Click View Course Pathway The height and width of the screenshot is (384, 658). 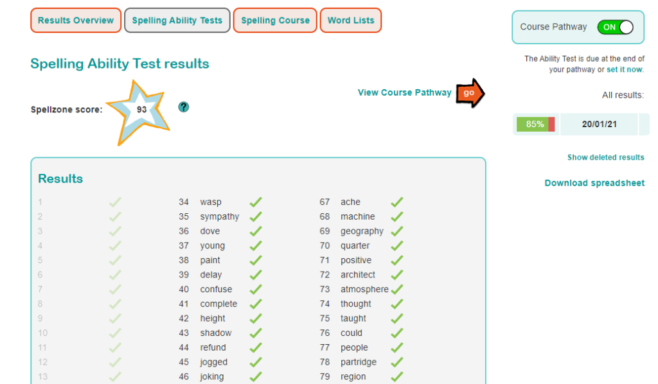[x=404, y=92]
